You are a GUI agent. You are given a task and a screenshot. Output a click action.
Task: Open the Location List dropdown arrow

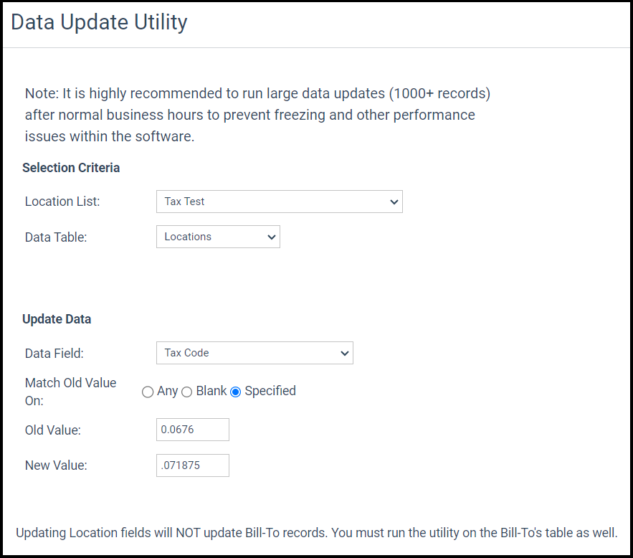(x=394, y=202)
